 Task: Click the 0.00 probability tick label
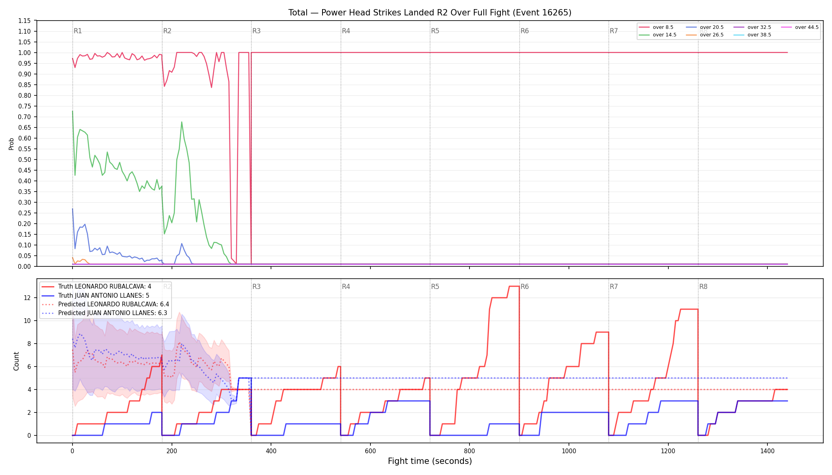click(25, 266)
